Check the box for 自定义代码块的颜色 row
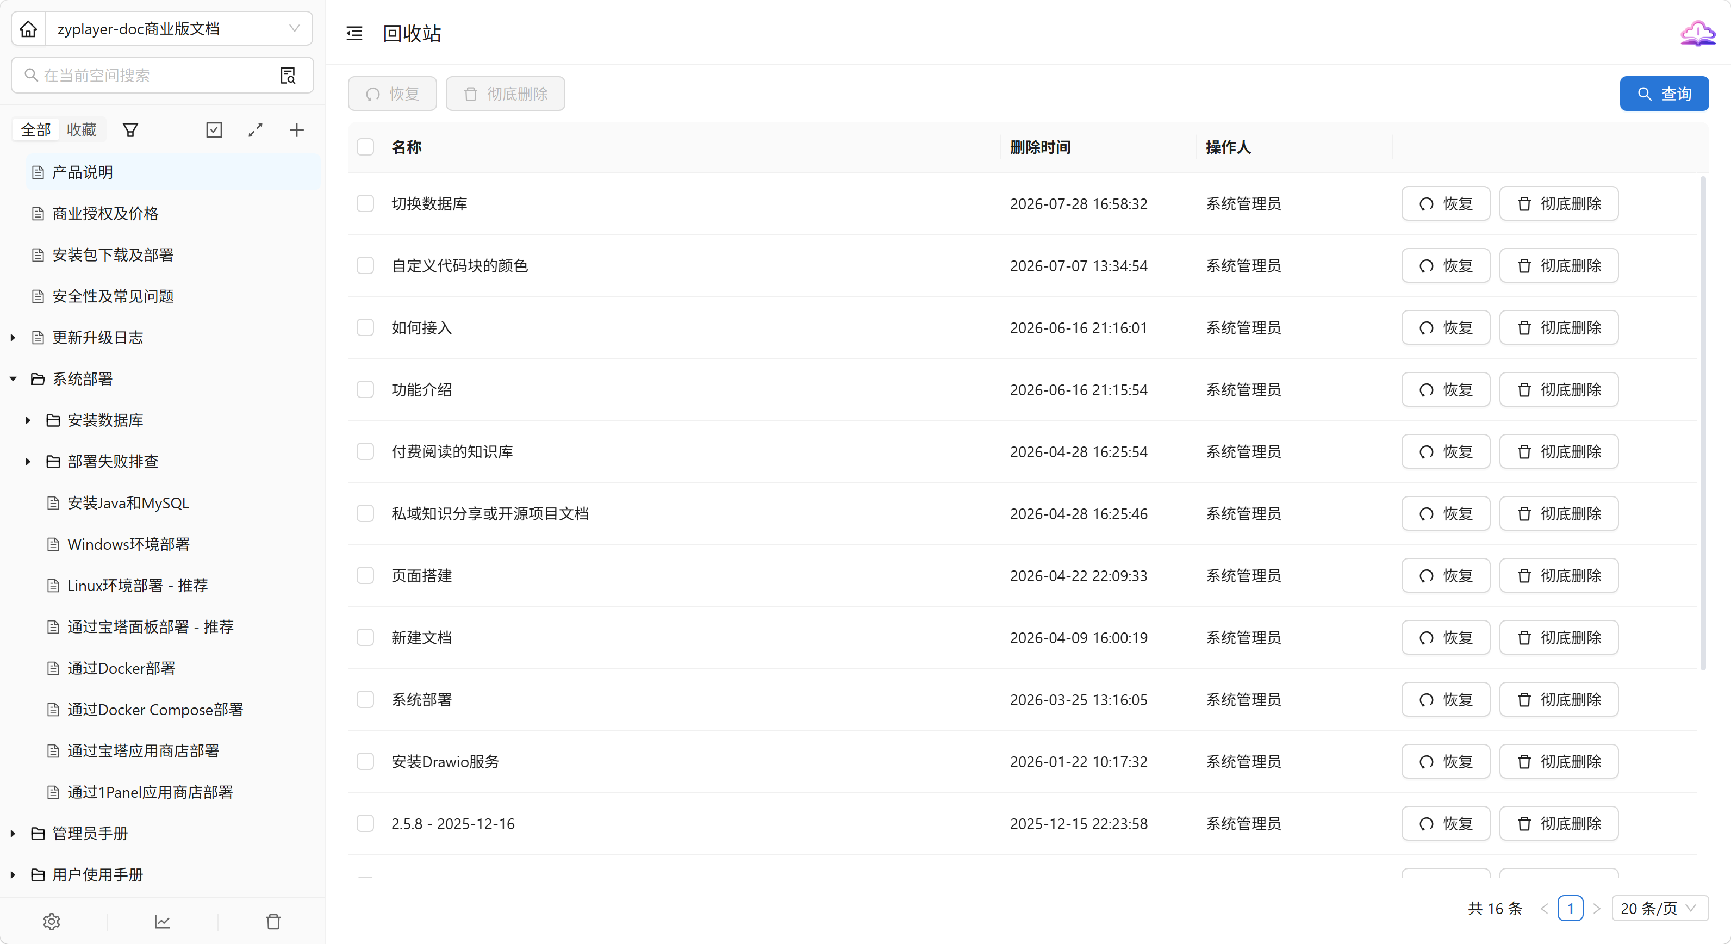The height and width of the screenshot is (944, 1731). pyautogui.click(x=365, y=265)
